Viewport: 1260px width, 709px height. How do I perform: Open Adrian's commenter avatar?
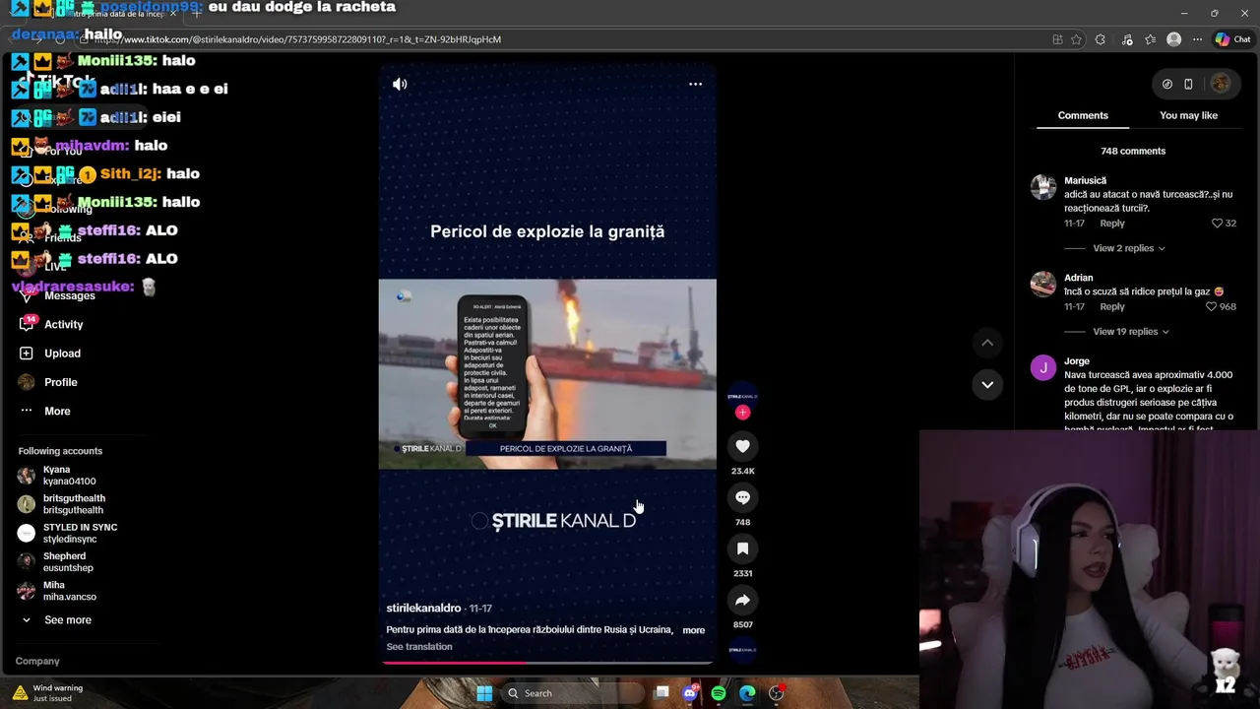pos(1043,285)
